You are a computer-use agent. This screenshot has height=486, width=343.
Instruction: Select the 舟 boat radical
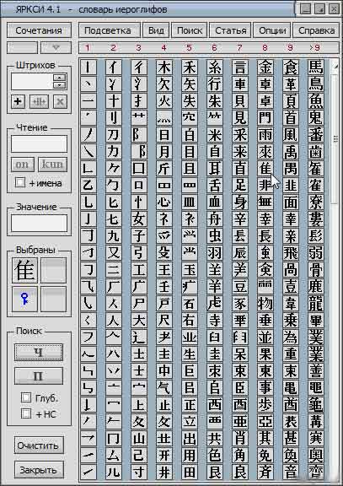click(215, 219)
